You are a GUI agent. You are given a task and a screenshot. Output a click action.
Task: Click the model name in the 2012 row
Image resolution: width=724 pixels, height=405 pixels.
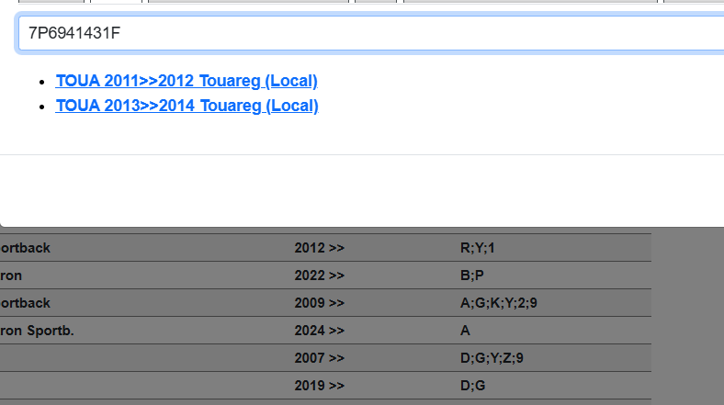coord(26,248)
